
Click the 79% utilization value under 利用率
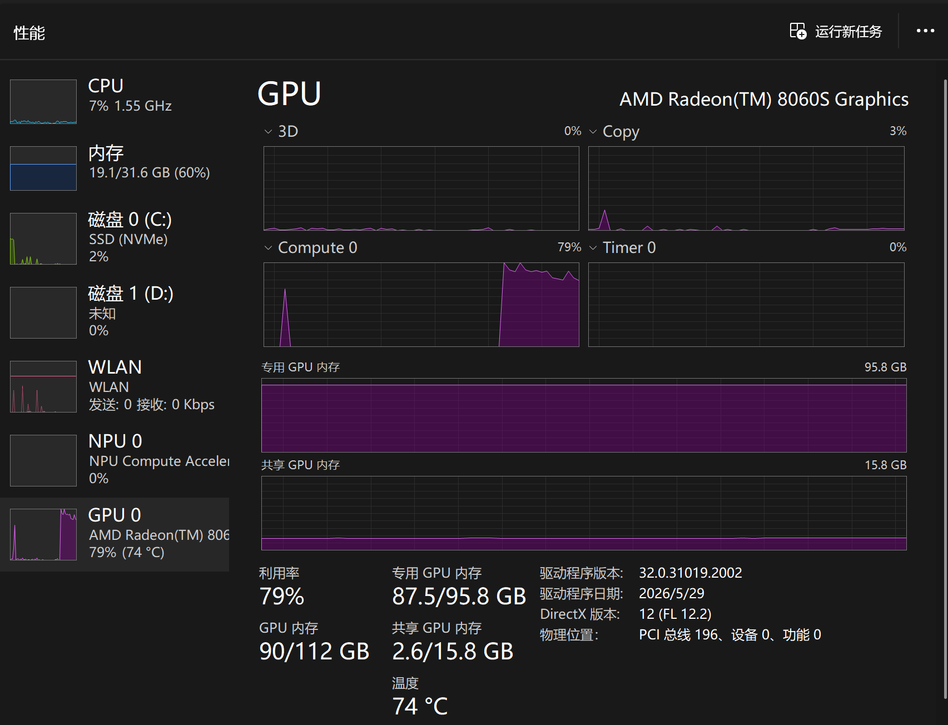pos(282,597)
